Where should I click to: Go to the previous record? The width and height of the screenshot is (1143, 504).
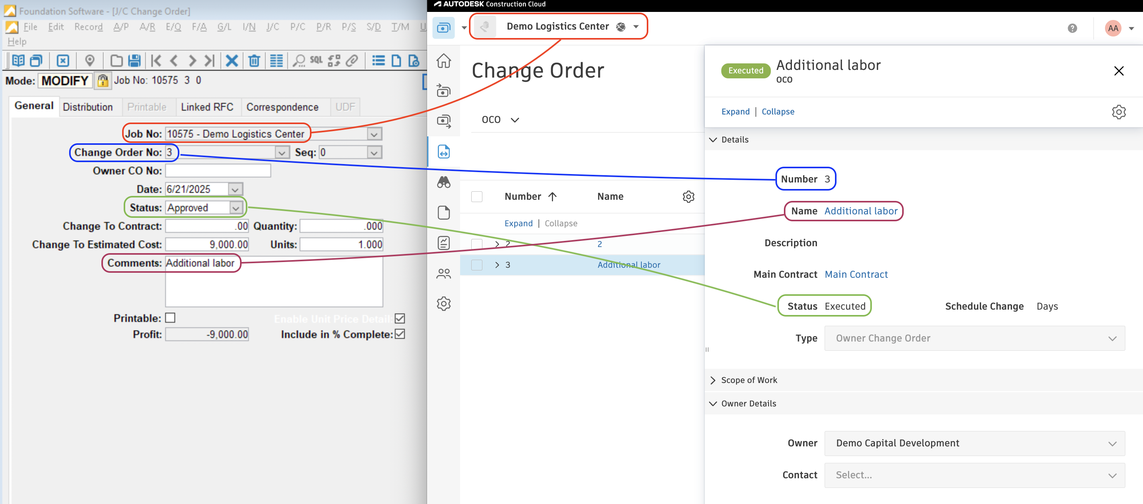point(174,60)
